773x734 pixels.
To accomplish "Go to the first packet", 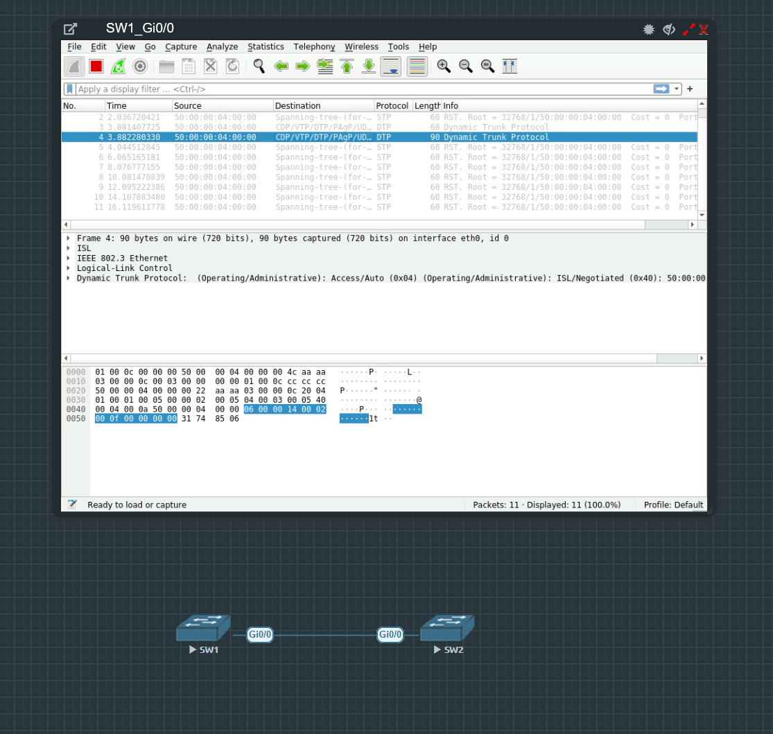I will (347, 67).
